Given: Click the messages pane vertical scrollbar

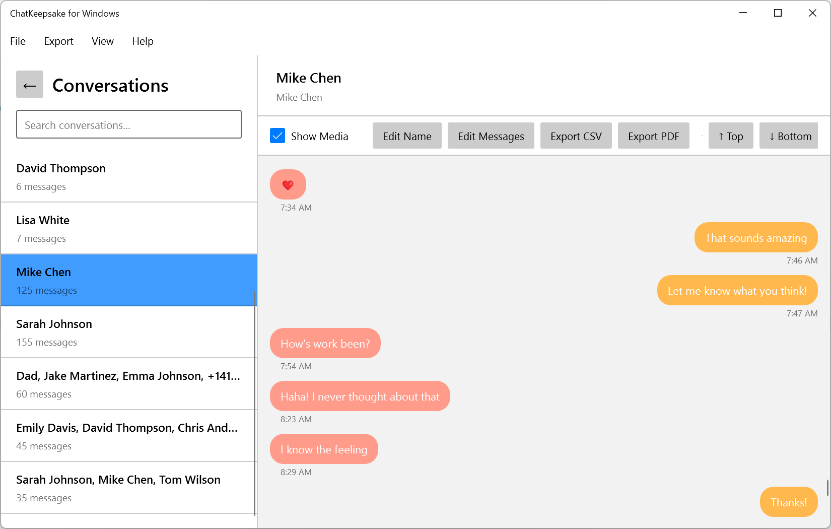Looking at the screenshot, I should click(827, 488).
